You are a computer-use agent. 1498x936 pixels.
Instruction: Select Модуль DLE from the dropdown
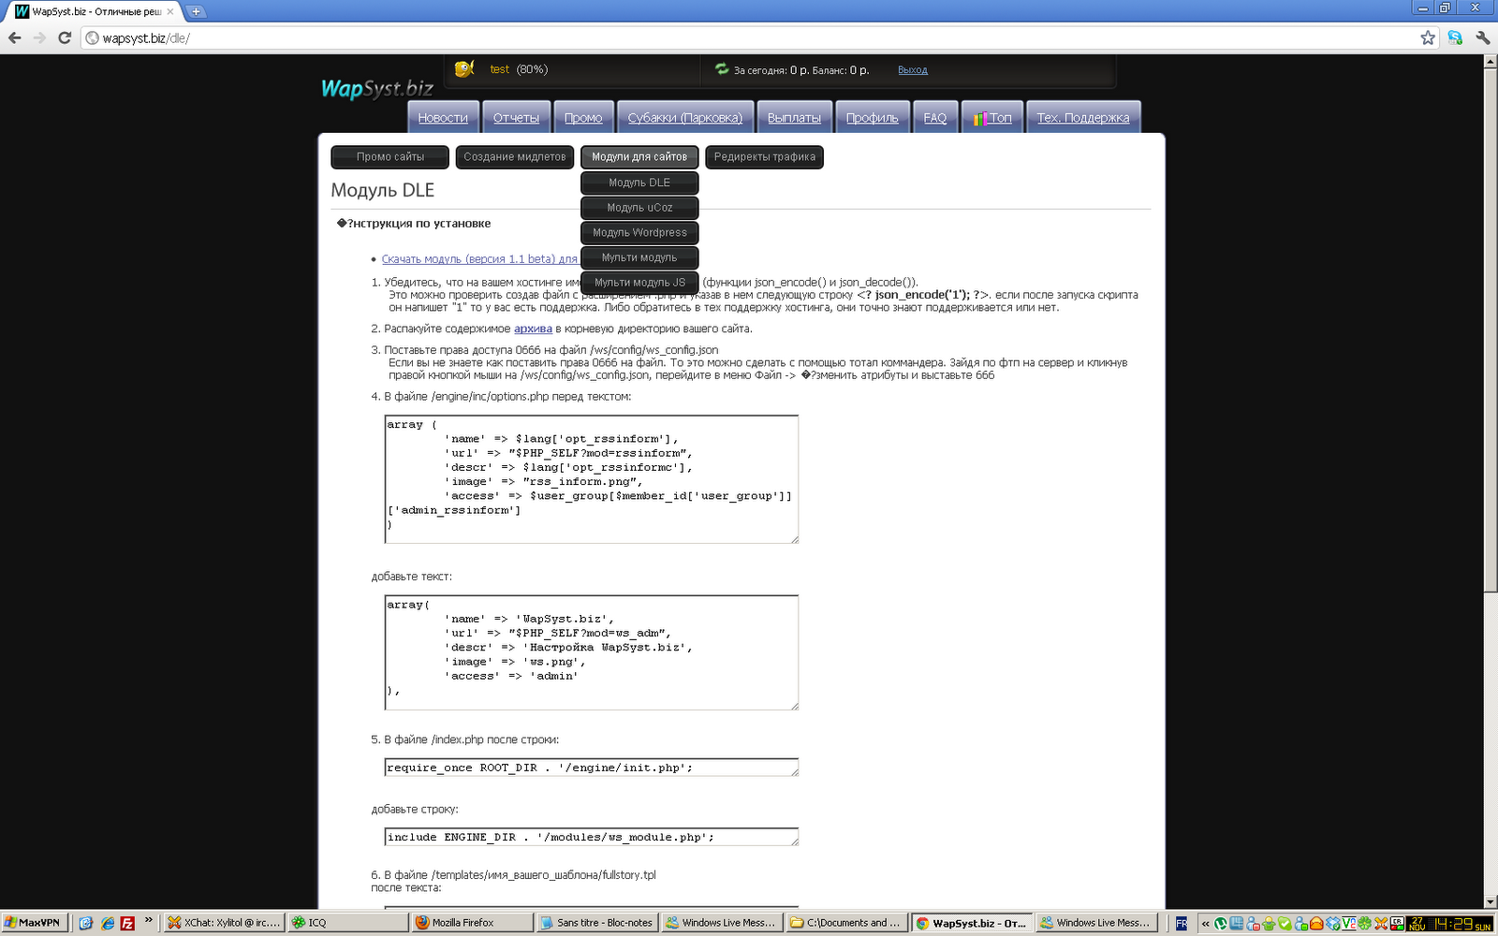[639, 183]
